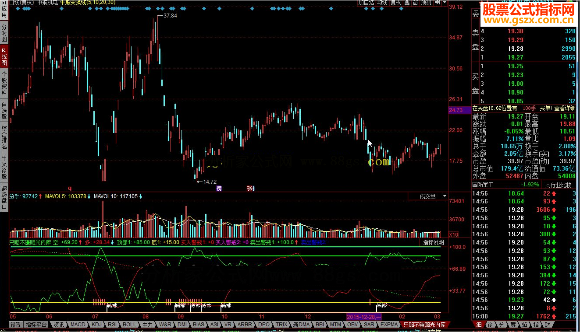
Task: Click the 窗 window toolbar button
Action: click(415, 3)
